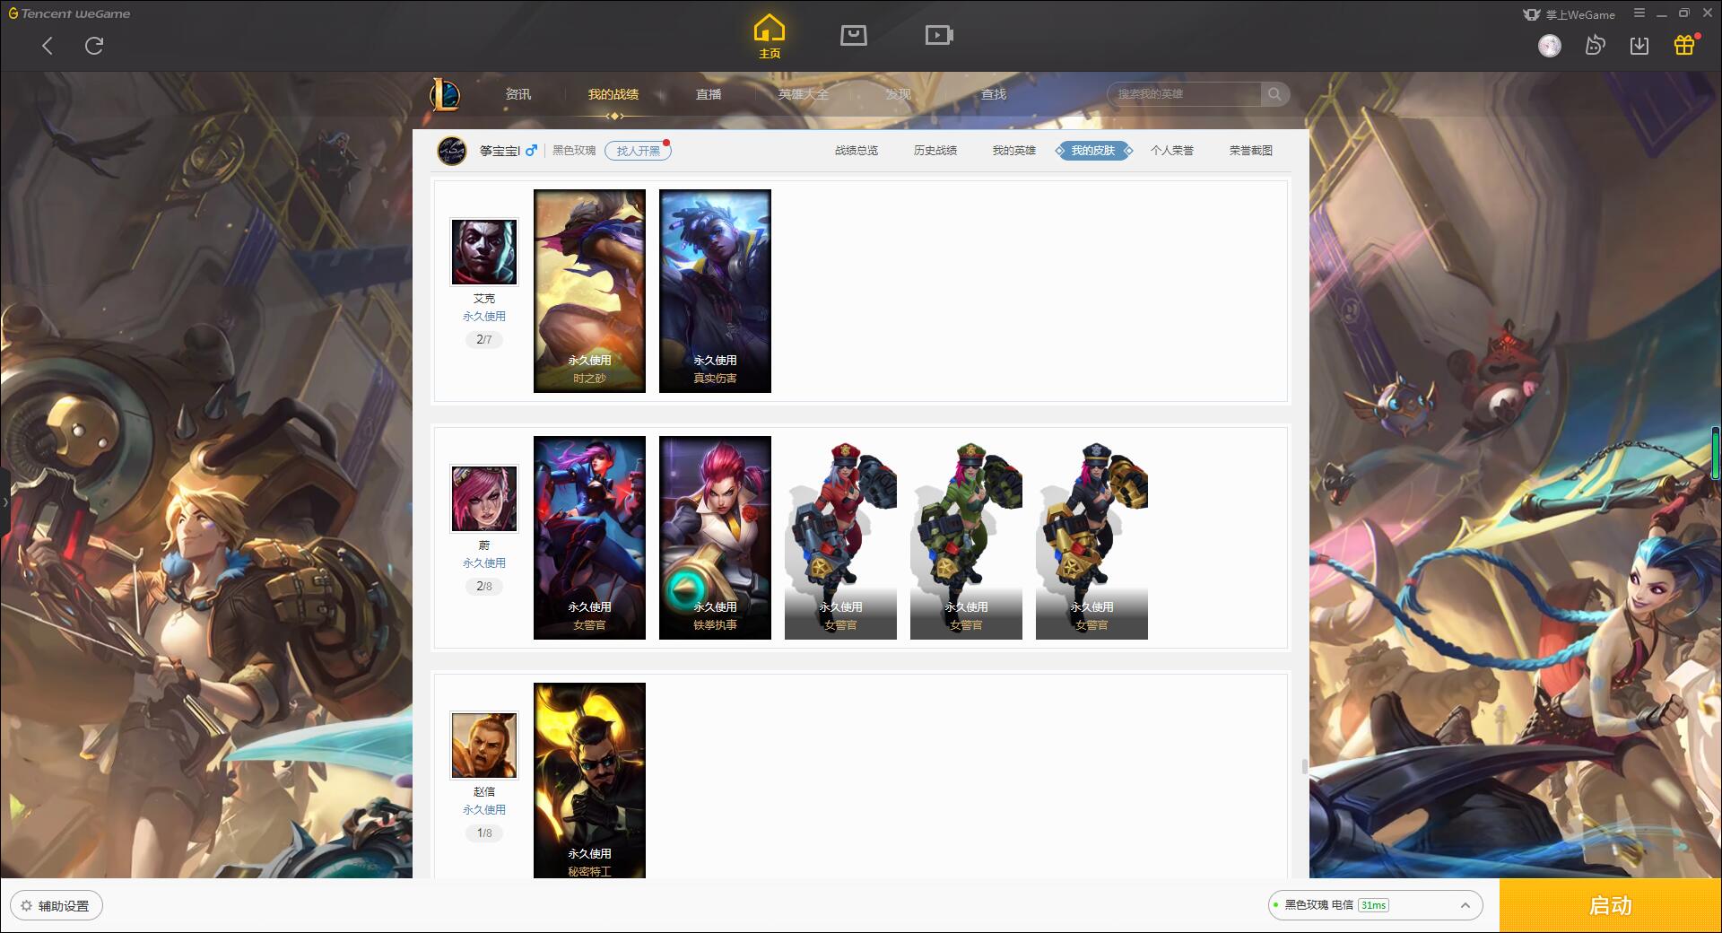Image resolution: width=1722 pixels, height=933 pixels.
Task: Select the 我的皮肤 sub-tab
Action: [1093, 151]
